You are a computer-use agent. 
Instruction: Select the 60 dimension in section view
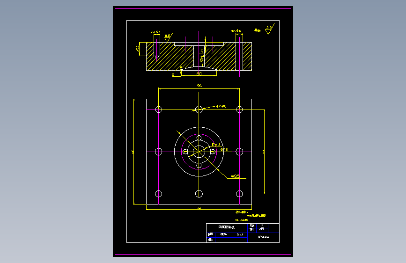pyautogui.click(x=199, y=73)
